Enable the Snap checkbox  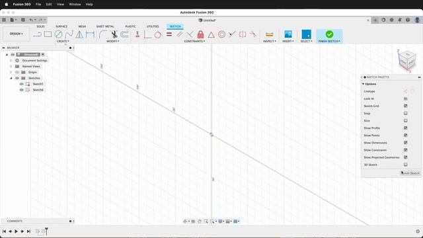click(405, 113)
